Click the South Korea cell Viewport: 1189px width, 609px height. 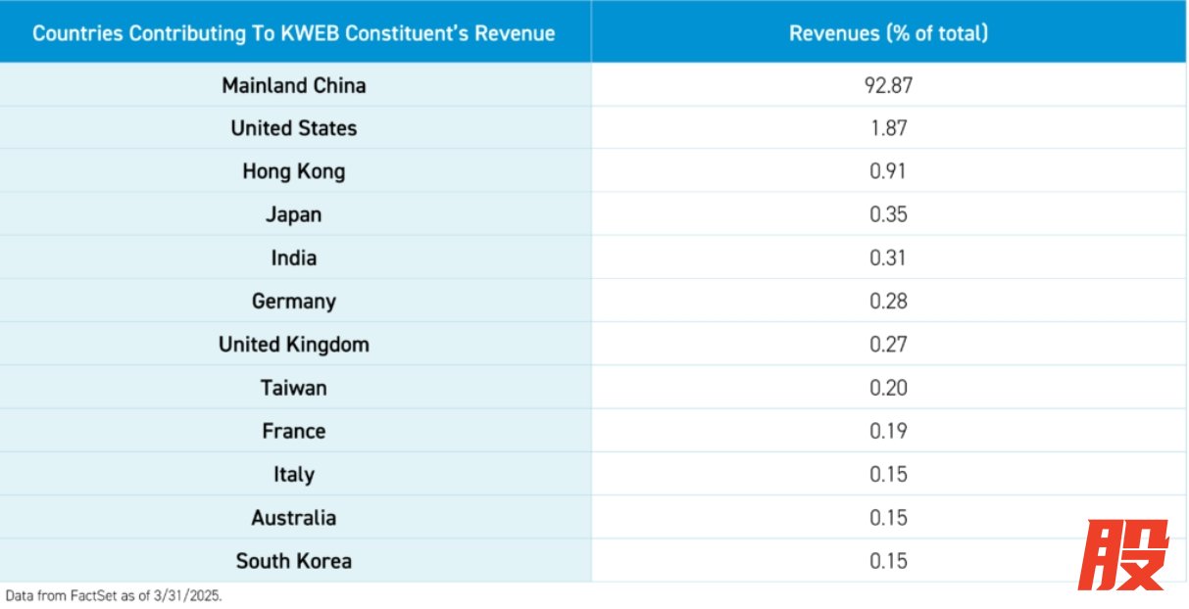point(294,561)
